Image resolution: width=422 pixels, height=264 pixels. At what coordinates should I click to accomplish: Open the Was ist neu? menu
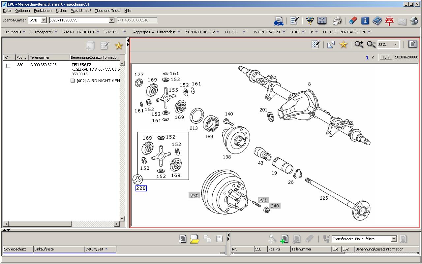pos(81,11)
